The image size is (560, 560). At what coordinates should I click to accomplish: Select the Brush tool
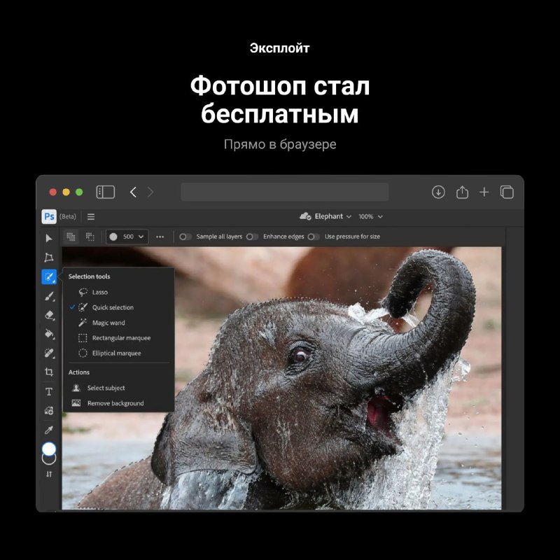tap(49, 296)
